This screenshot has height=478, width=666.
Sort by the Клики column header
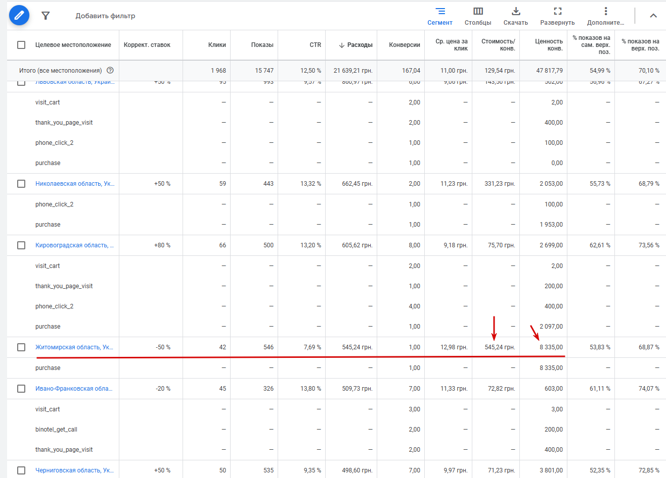pos(217,45)
